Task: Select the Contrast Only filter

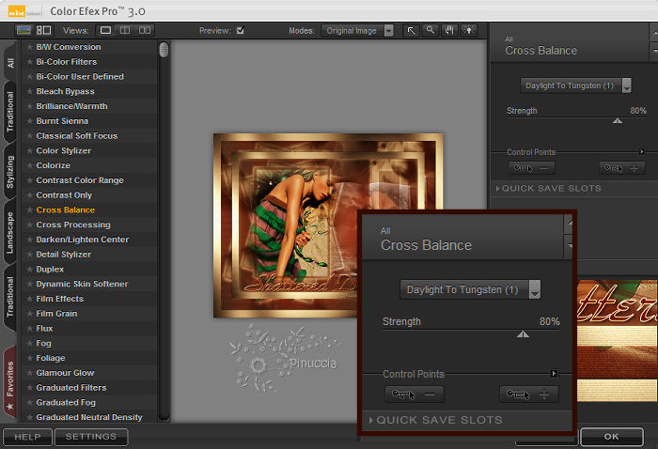Action: pos(64,195)
